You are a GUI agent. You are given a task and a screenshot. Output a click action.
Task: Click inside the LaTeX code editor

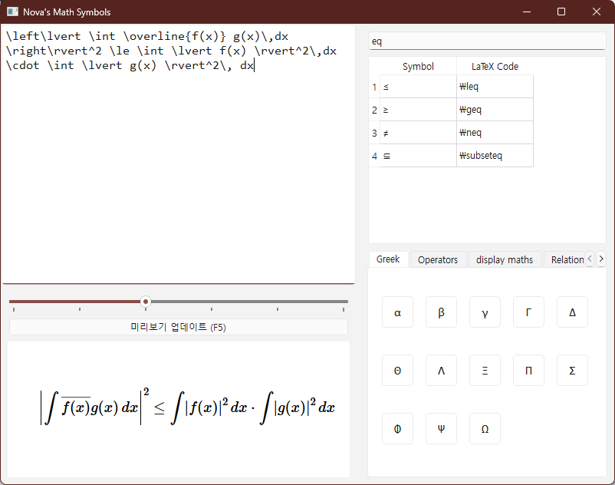click(x=179, y=154)
